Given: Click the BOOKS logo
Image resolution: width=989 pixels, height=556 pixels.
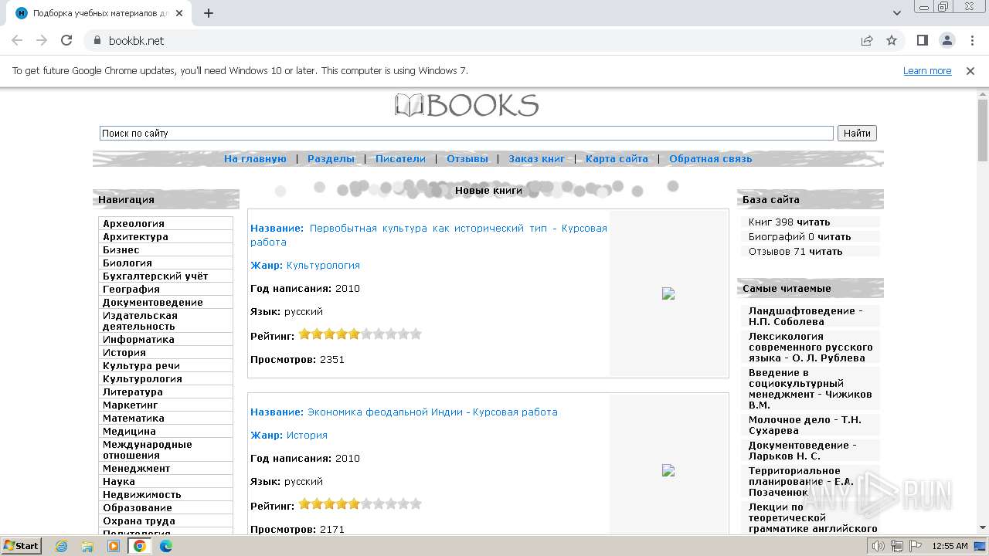Looking at the screenshot, I should (467, 105).
